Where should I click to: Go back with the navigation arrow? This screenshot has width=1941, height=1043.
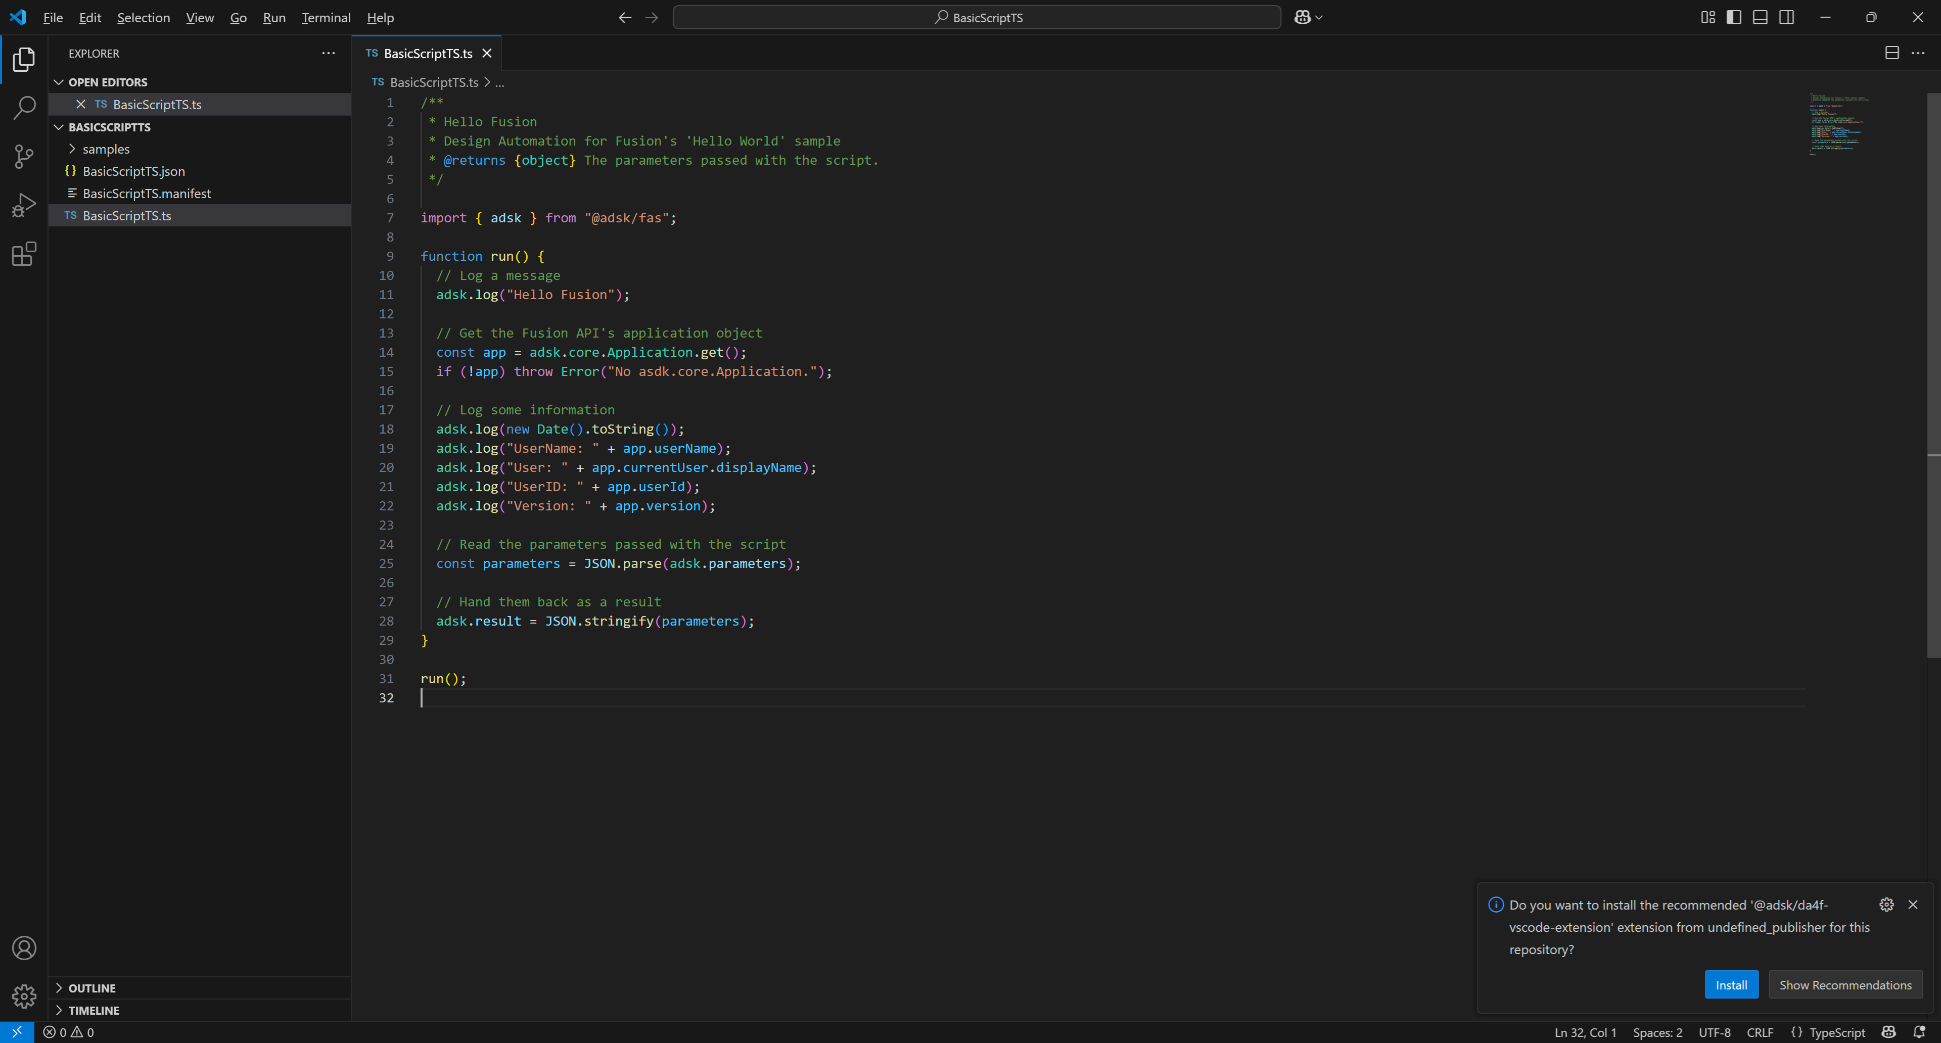[625, 17]
